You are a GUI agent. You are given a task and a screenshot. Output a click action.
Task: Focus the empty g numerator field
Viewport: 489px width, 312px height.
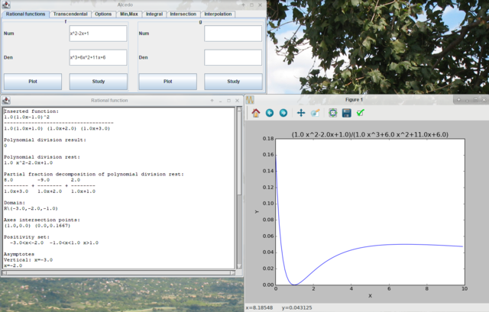coord(233,34)
